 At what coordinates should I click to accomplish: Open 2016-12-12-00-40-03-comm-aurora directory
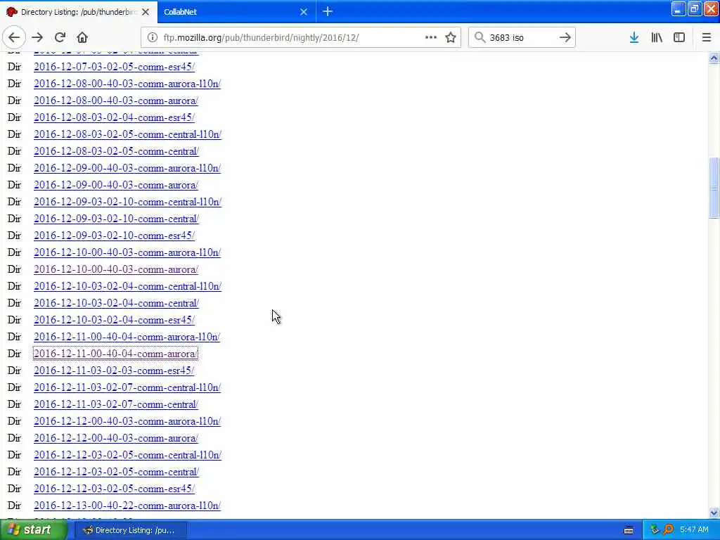pos(116,439)
